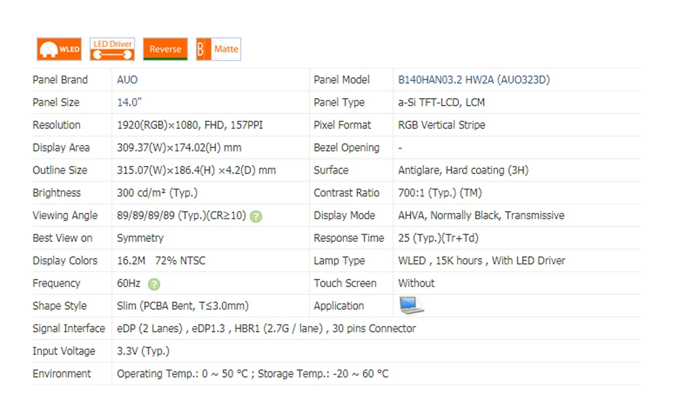
Task: Select the Panel Brand label
Action: point(60,80)
